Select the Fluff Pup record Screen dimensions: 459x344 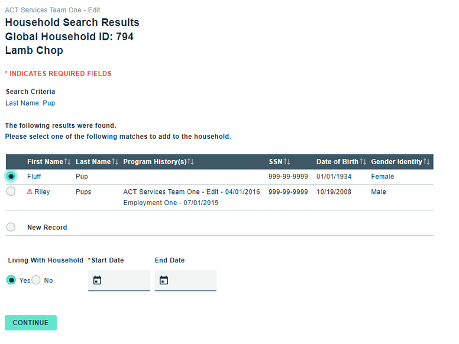pyautogui.click(x=11, y=176)
